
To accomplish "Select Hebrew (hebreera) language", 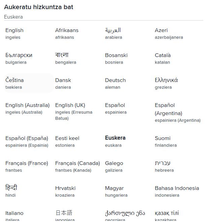I will (164, 166).
